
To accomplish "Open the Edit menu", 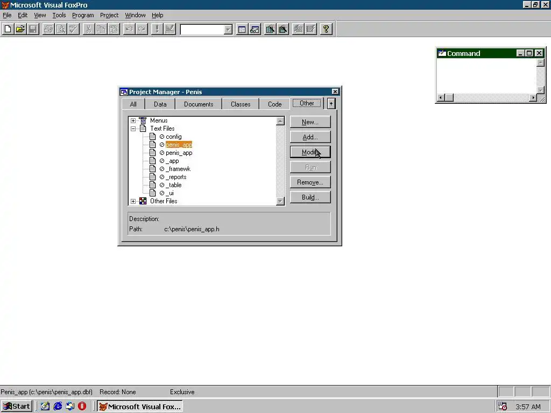I will (x=23, y=15).
